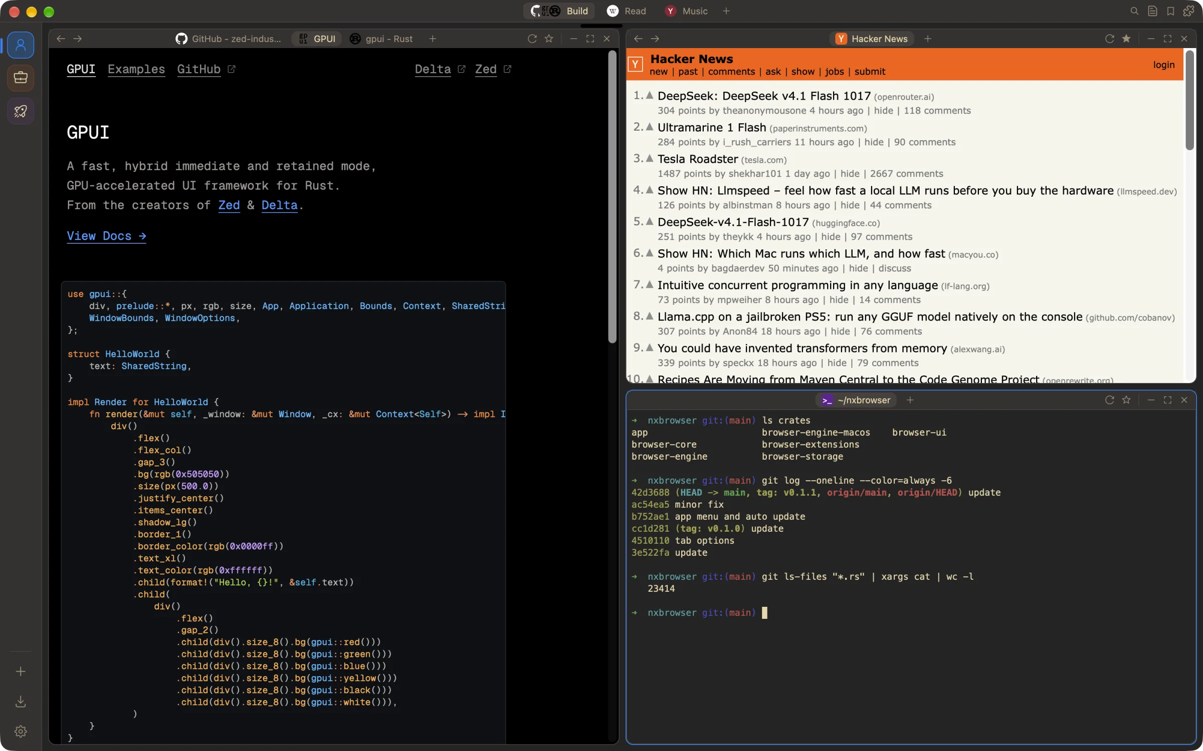This screenshot has width=1203, height=751.
Task: Hide the Llama.cpp jailbroken PS5 story
Action: click(x=840, y=331)
